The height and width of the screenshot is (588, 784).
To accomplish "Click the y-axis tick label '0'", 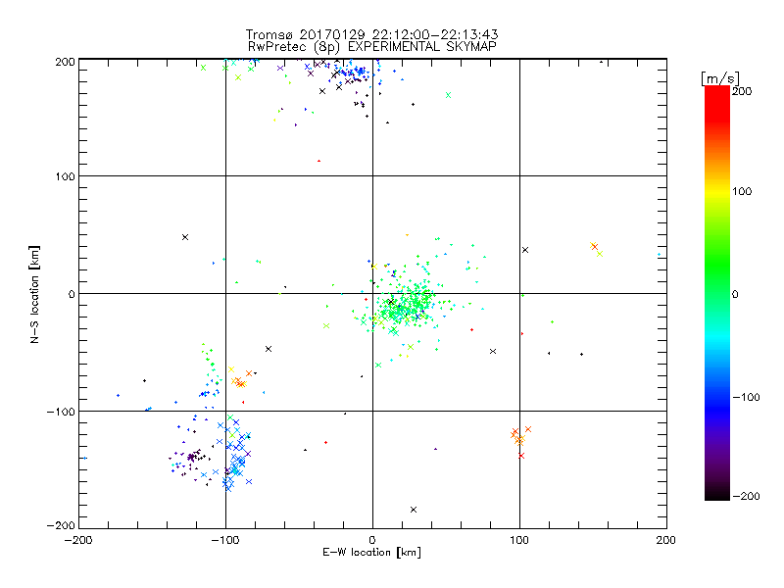I will (x=72, y=294).
